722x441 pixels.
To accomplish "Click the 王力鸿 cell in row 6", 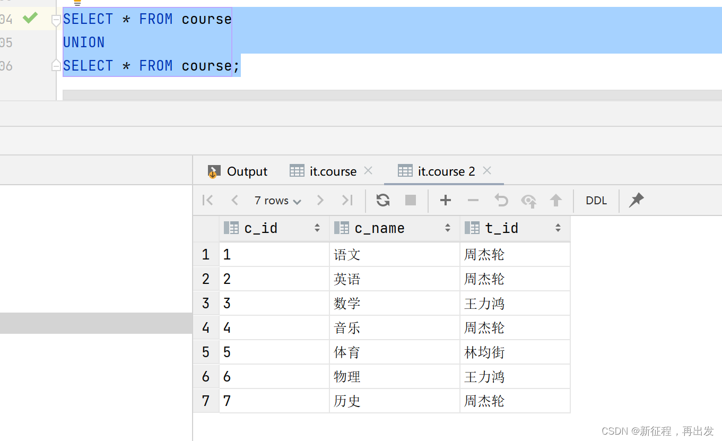I will coord(515,377).
